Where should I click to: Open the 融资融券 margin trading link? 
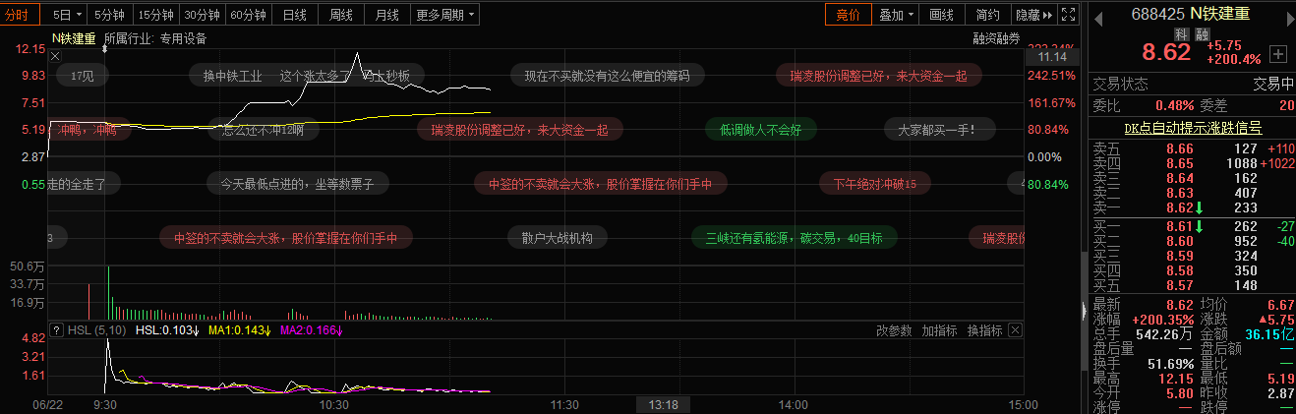tap(996, 39)
